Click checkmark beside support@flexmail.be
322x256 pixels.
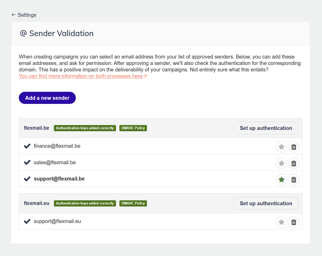pyautogui.click(x=27, y=179)
